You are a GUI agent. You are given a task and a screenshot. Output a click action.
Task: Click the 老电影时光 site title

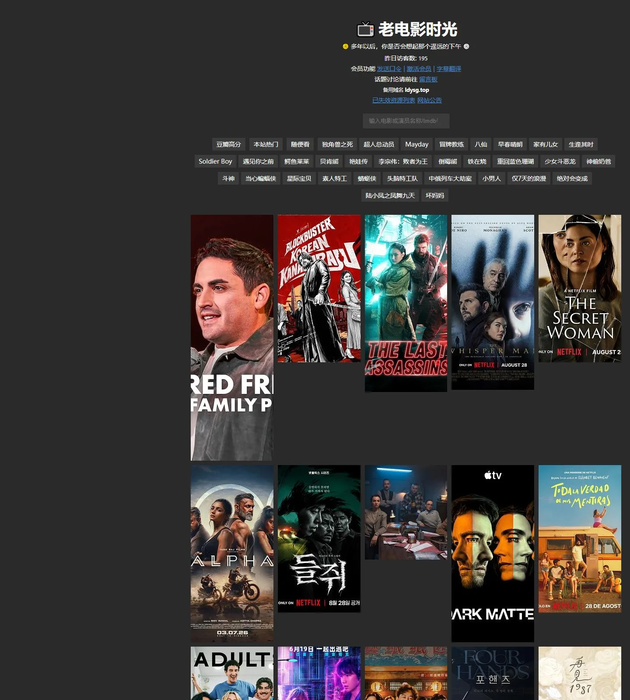(x=418, y=29)
